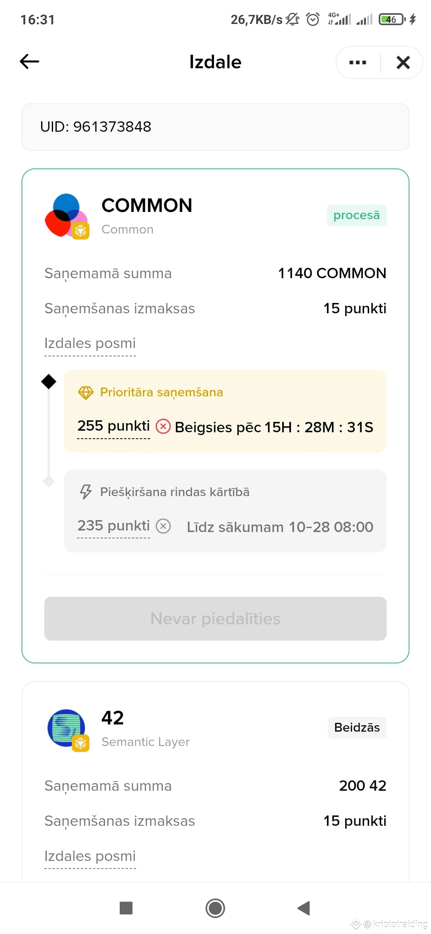Tap the diamond icon next to Prioritāra saņemšana
The height and width of the screenshot is (934, 431).
tap(85, 392)
